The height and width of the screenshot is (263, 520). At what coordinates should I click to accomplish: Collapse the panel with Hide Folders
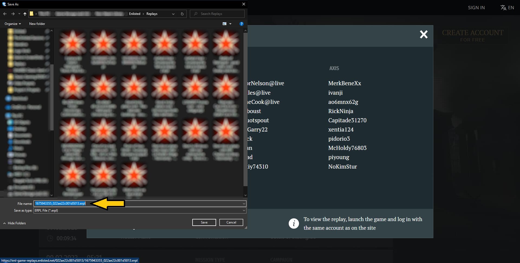pyautogui.click(x=15, y=223)
